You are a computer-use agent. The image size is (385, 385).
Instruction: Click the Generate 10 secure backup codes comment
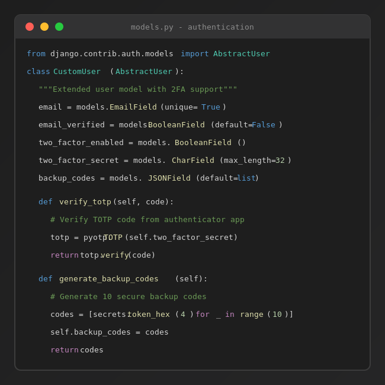coord(129,297)
